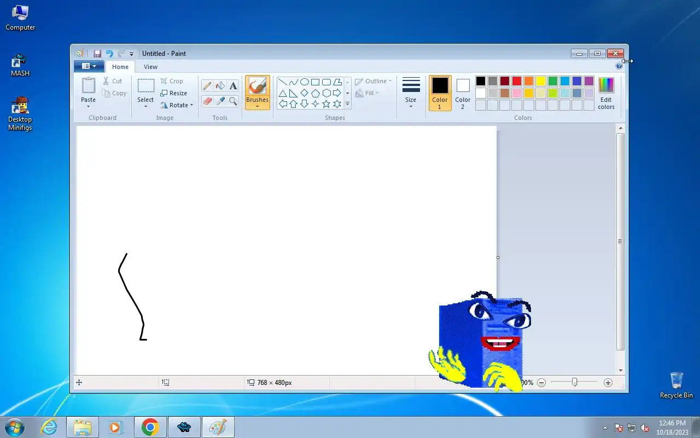This screenshot has width=700, height=438.
Task: Select the Text tool
Action: coord(234,86)
